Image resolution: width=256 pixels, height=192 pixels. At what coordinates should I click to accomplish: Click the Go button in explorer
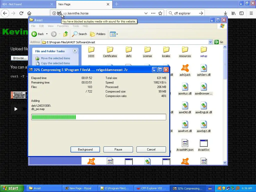click(219, 42)
